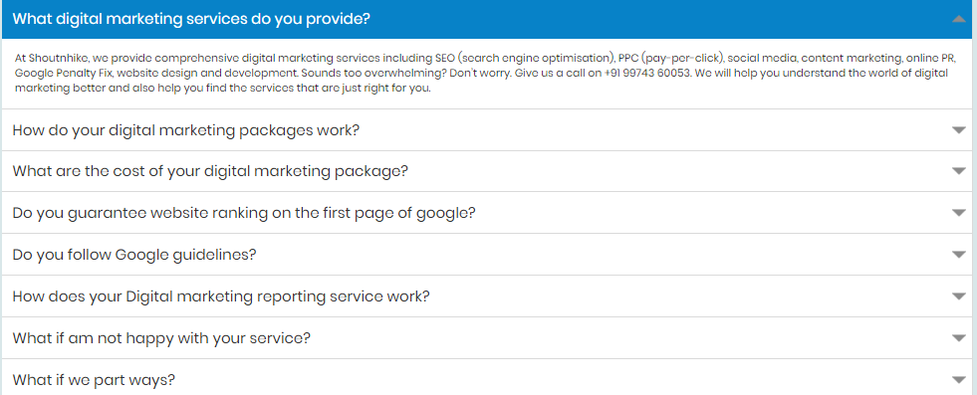The width and height of the screenshot is (977, 395).
Task: Click arrow beside digital marketing packages question
Action: [x=959, y=130]
